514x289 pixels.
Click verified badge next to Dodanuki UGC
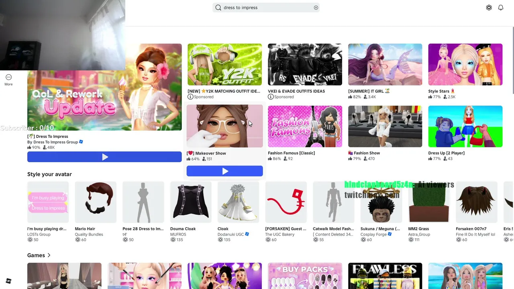click(247, 234)
